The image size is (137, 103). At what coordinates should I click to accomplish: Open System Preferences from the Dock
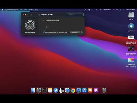pyautogui.click(x=39, y=90)
